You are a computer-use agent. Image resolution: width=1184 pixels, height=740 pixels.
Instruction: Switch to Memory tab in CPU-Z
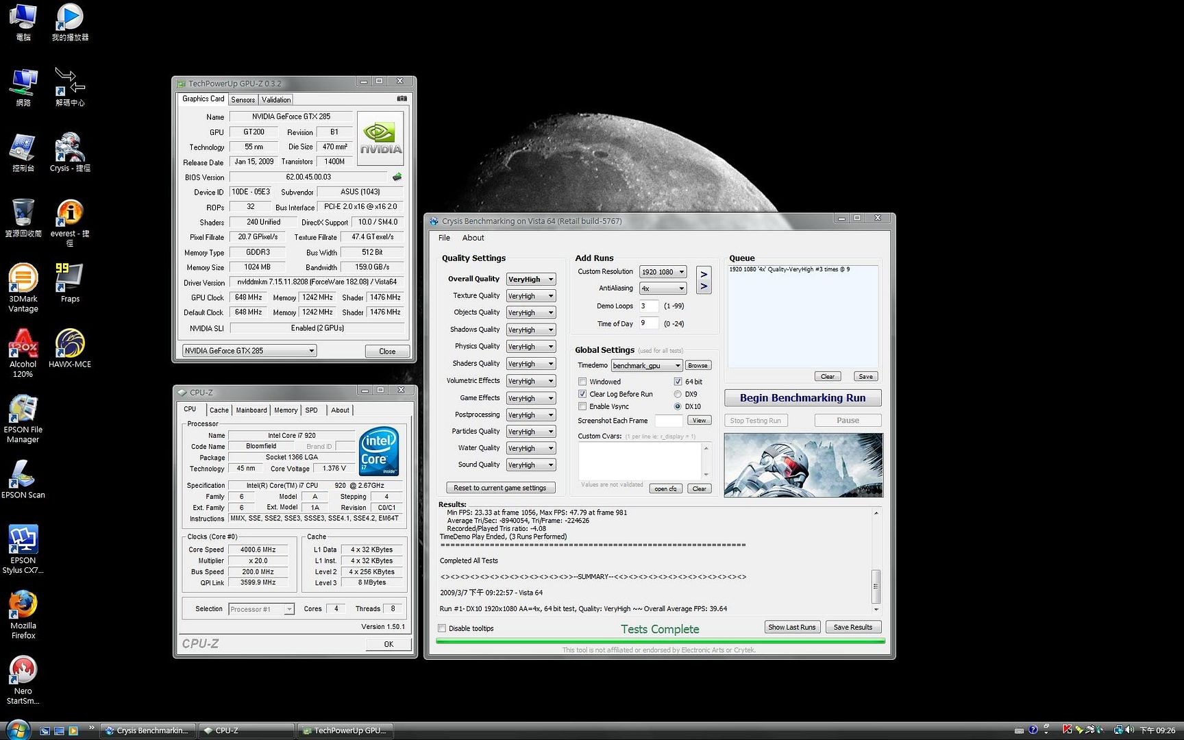point(286,410)
